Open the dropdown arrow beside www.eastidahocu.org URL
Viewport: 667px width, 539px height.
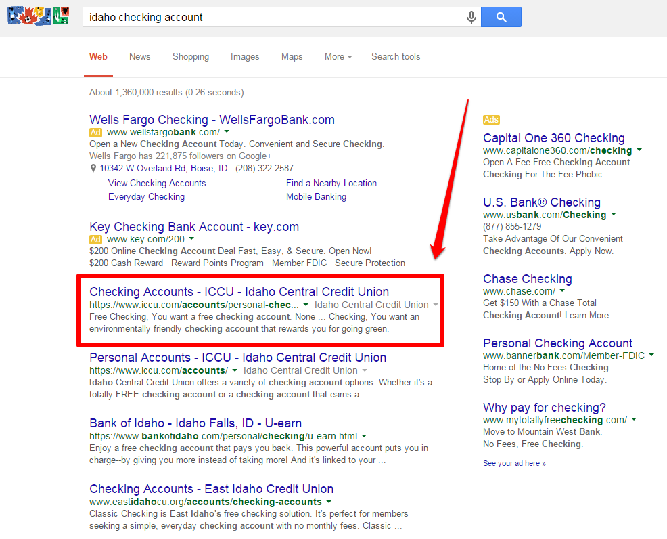[x=329, y=502]
